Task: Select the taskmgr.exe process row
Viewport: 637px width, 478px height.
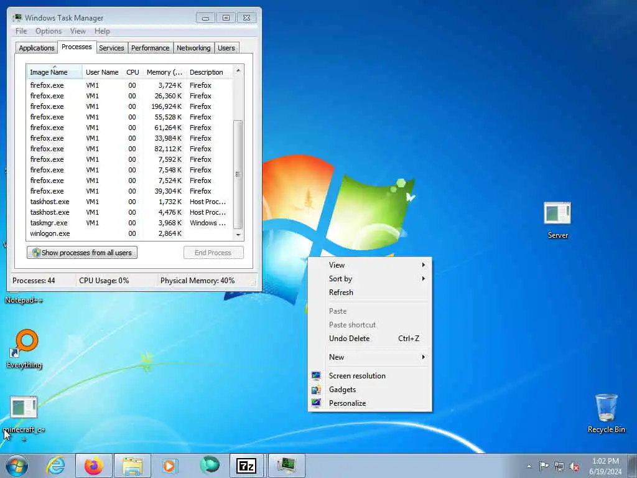Action: 129,223
